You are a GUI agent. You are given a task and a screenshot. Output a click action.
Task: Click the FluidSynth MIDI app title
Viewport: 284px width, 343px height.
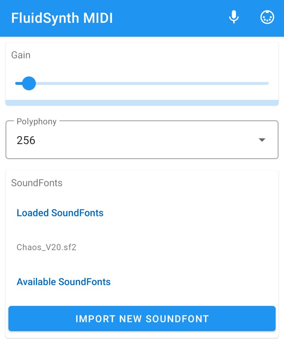tap(62, 18)
